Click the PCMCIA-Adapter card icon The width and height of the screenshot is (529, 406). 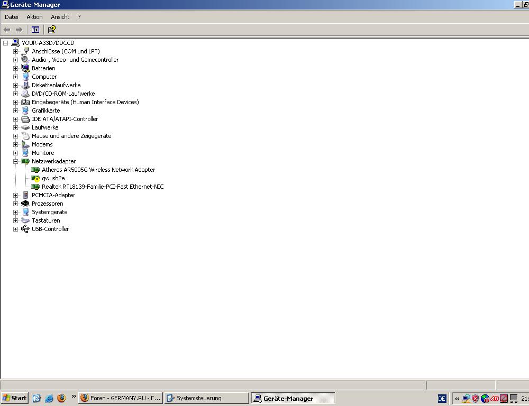pyautogui.click(x=25, y=195)
